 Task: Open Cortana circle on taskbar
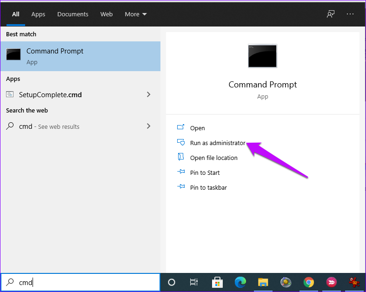tap(172, 282)
